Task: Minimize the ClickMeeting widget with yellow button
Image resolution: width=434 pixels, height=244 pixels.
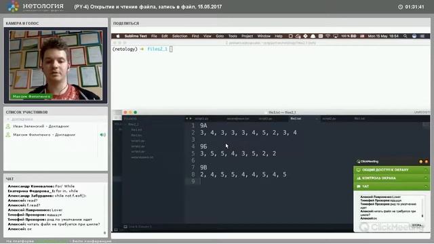Action: click(420, 161)
